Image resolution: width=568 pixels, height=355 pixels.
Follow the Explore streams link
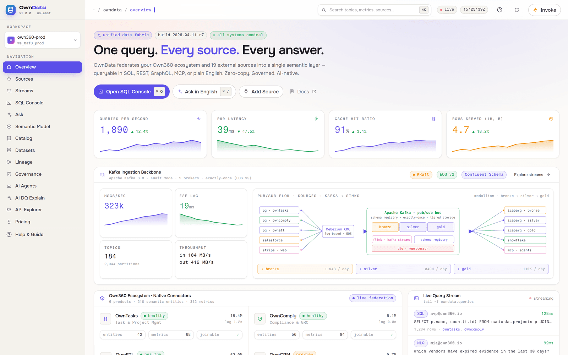pyautogui.click(x=532, y=175)
